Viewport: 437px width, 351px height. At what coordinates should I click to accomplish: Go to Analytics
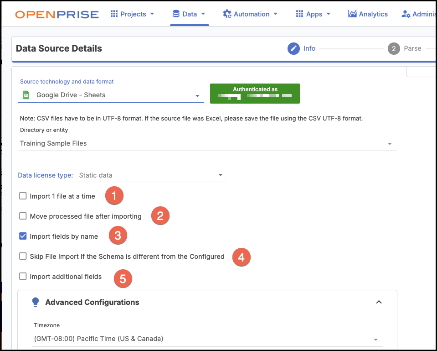pos(368,14)
